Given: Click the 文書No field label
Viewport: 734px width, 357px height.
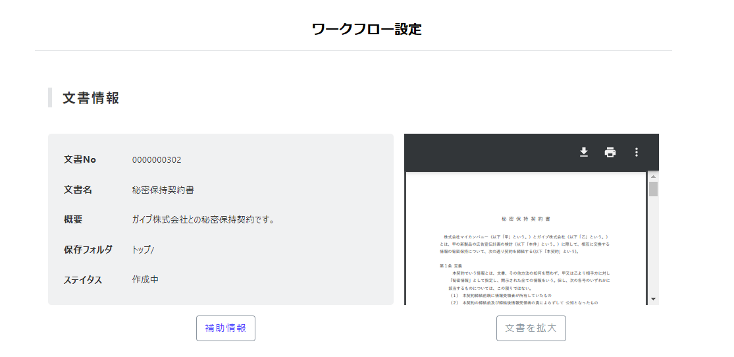Looking at the screenshot, I should pyautogui.click(x=80, y=160).
